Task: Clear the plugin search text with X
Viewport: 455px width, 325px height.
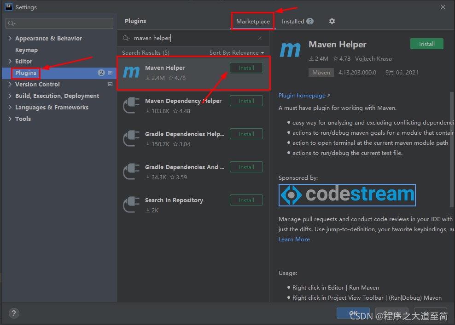Action: pos(260,38)
